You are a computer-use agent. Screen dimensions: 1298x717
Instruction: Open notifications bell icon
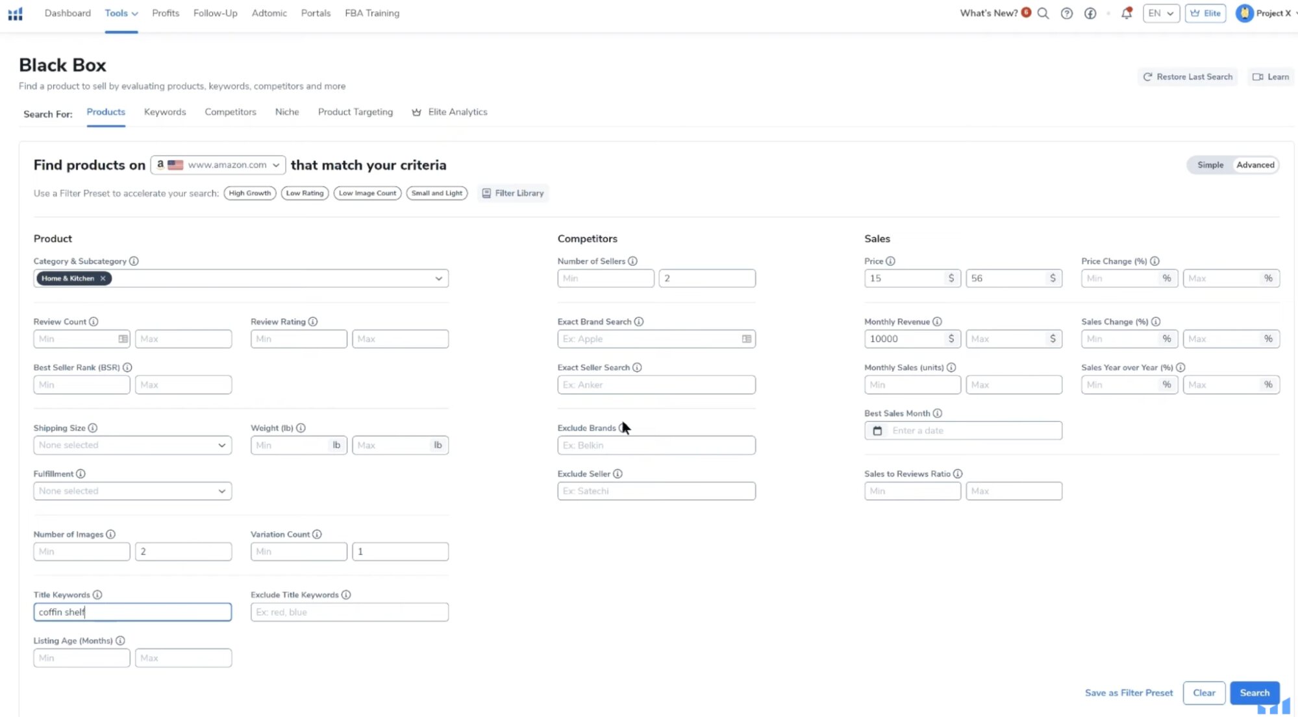(x=1127, y=13)
